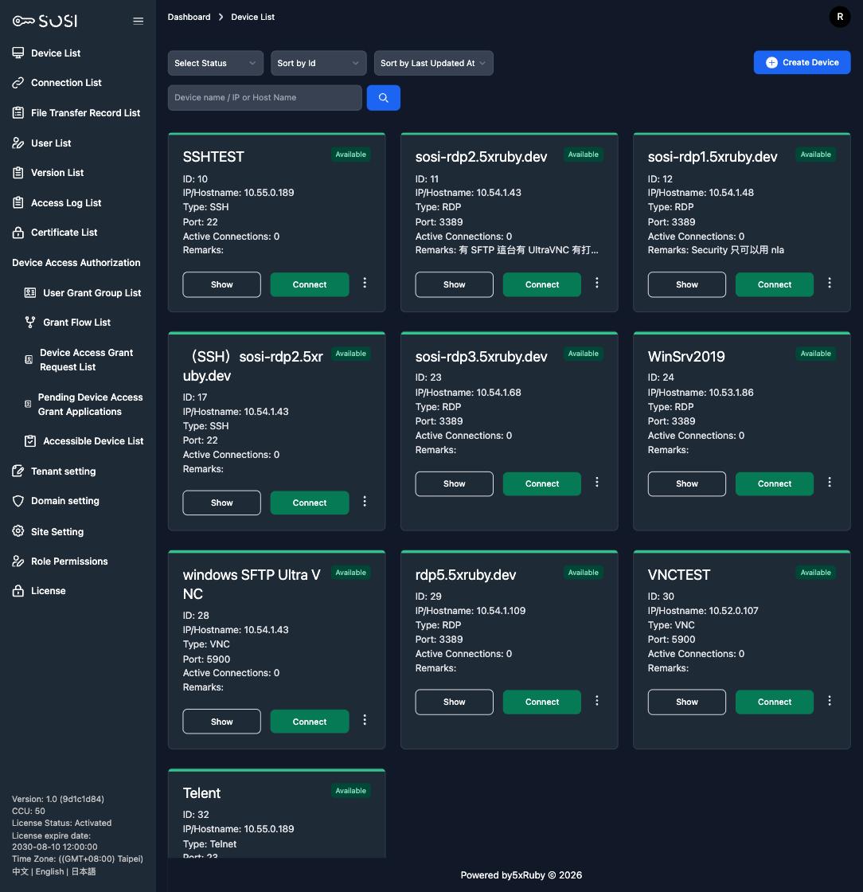The image size is (863, 892).
Task: Open the Sort by Last Updated At dropdown
Action: (433, 63)
